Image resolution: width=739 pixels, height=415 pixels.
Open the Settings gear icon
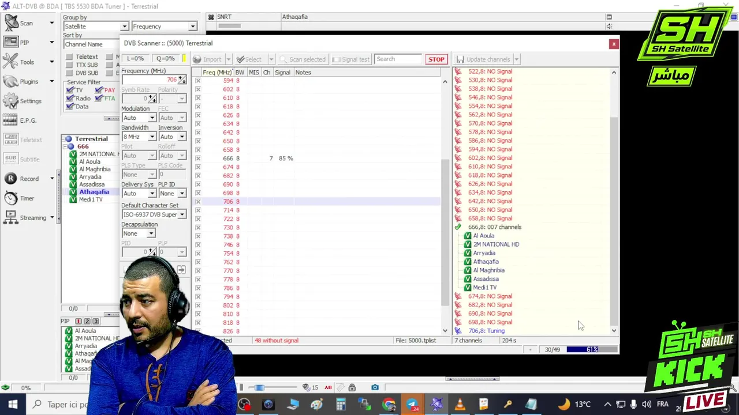[12, 101]
